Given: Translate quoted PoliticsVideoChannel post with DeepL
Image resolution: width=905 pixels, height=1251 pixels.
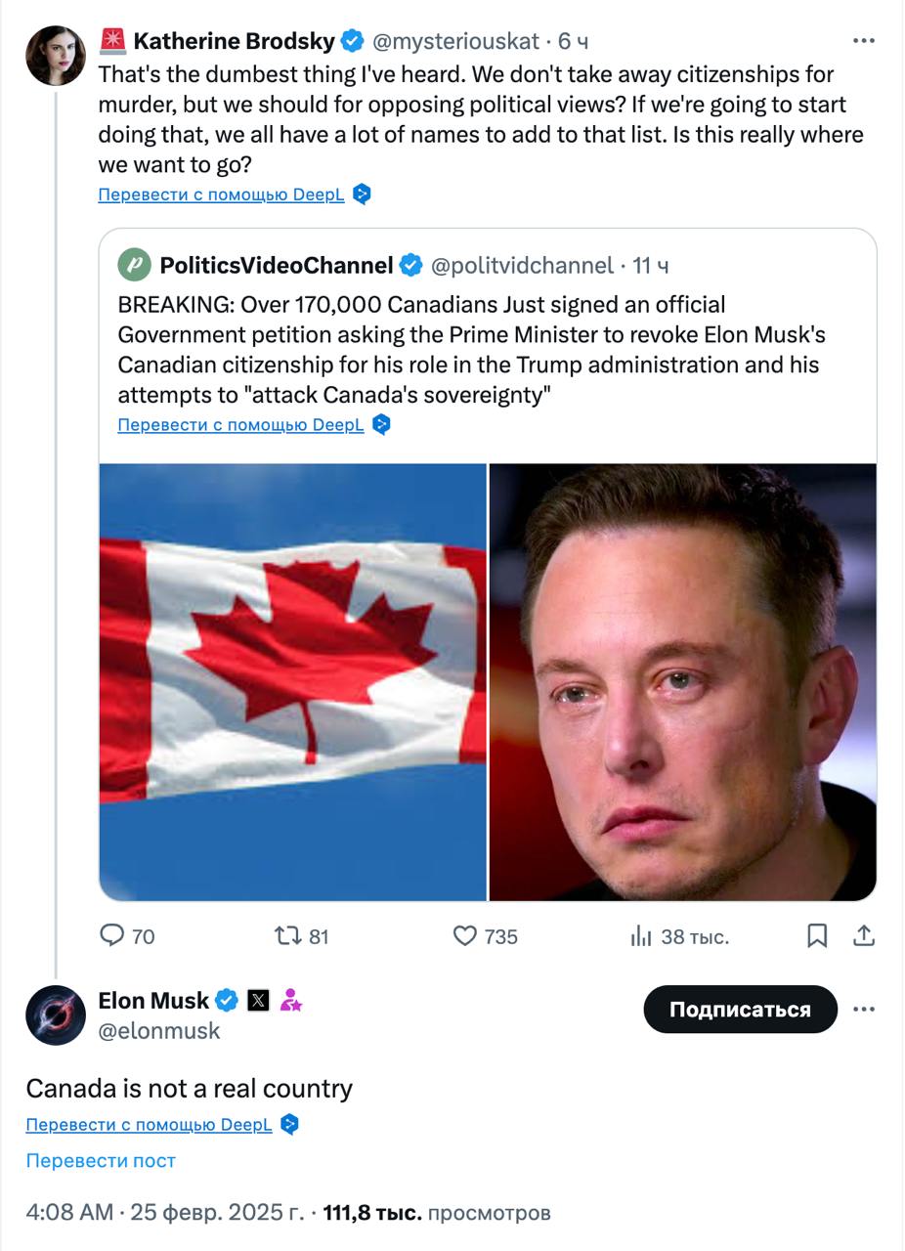Looking at the screenshot, I should (x=240, y=424).
